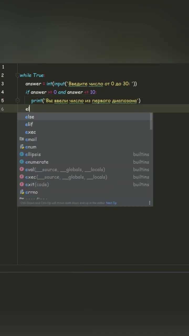Click line number 1 in the gutter

pyautogui.click(x=3, y=67)
